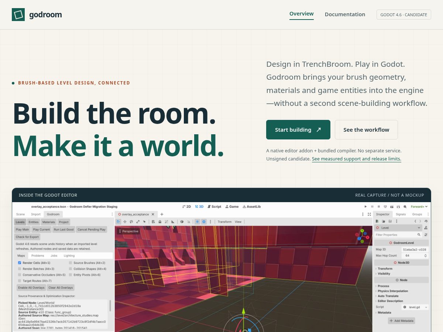Image resolution: width=443 pixels, height=332 pixels.
Task: Click the property sort options icon
Action: (426, 235)
